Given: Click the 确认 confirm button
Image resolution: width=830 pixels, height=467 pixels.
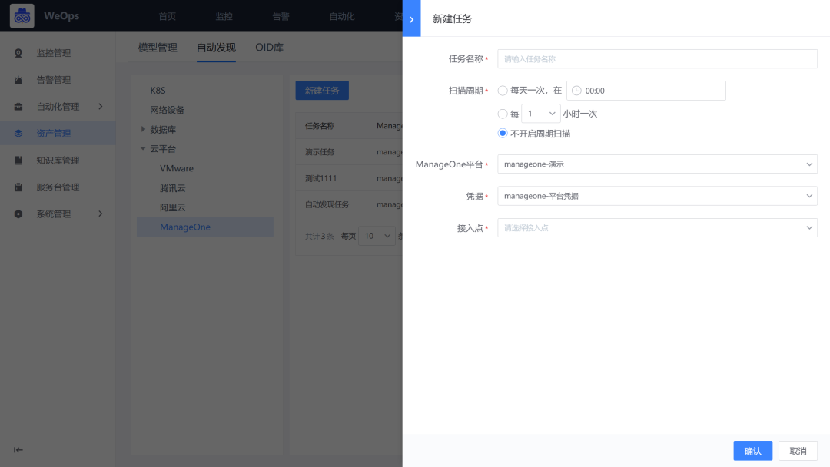Looking at the screenshot, I should click(x=752, y=451).
